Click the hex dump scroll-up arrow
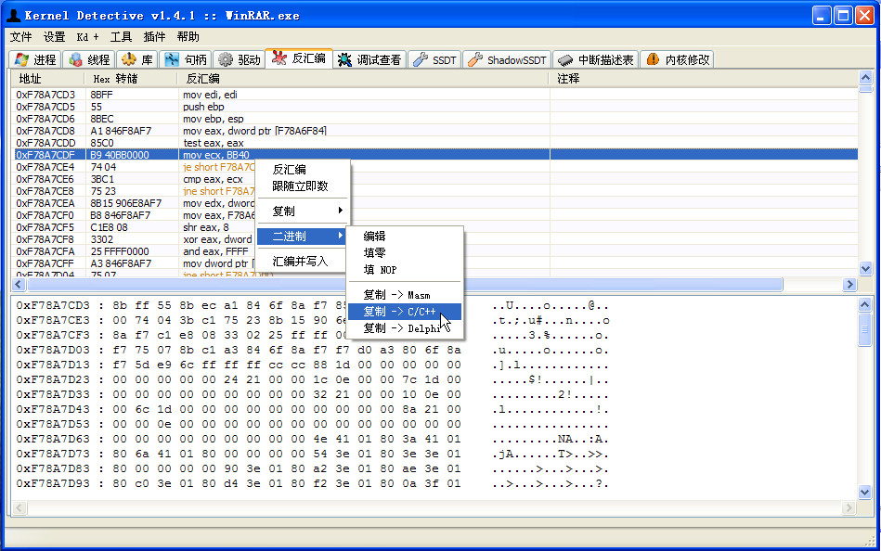The height and width of the screenshot is (551, 881). pos(865,305)
